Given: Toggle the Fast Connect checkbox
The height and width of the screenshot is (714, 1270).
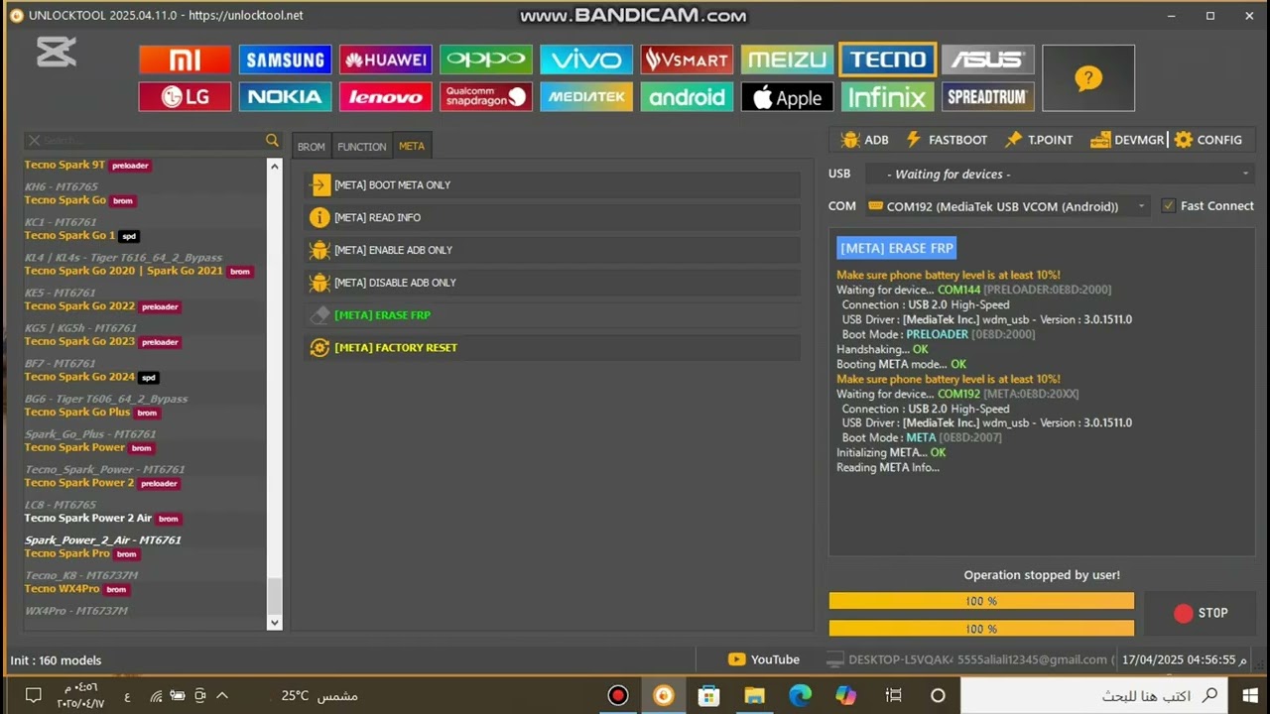Looking at the screenshot, I should (1168, 205).
